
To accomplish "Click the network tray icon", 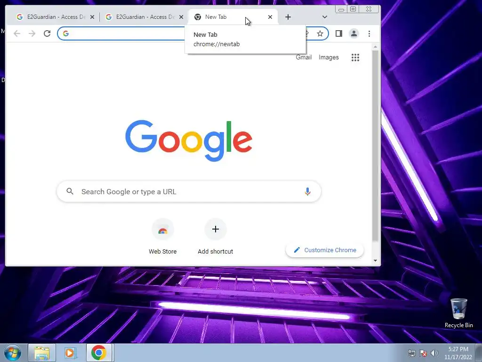I will point(411,353).
